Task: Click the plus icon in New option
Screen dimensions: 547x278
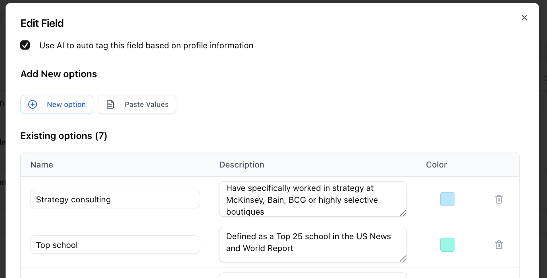Action: point(33,105)
